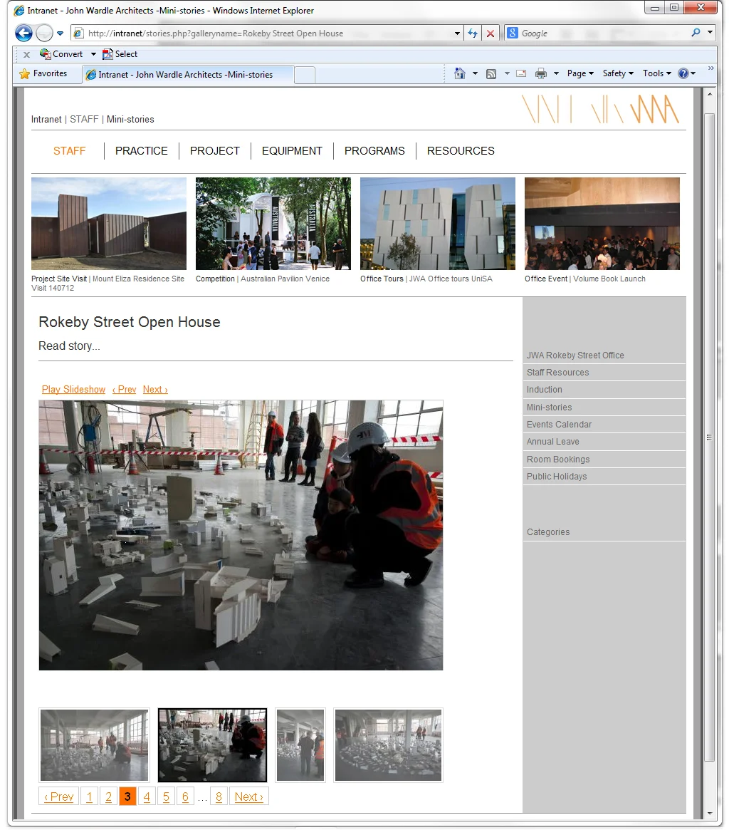Play the Rokeby slideshow

click(73, 389)
